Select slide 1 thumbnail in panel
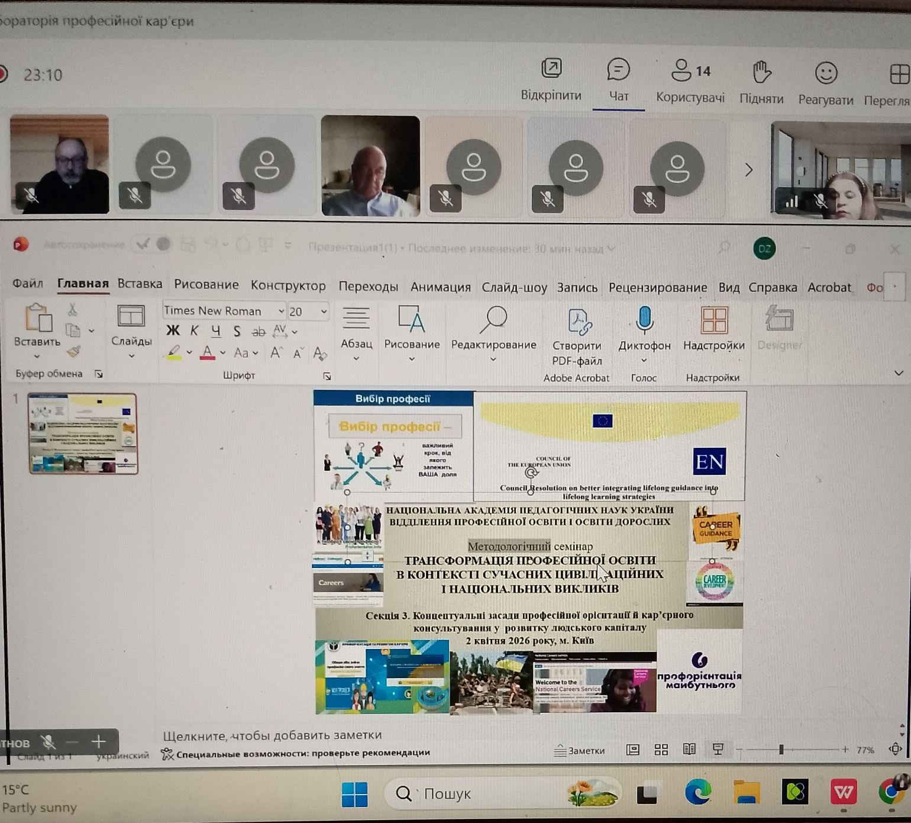Screen dimensions: 911x823 pos(83,434)
